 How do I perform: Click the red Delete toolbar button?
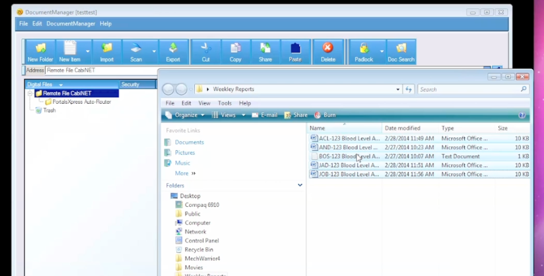[328, 52]
